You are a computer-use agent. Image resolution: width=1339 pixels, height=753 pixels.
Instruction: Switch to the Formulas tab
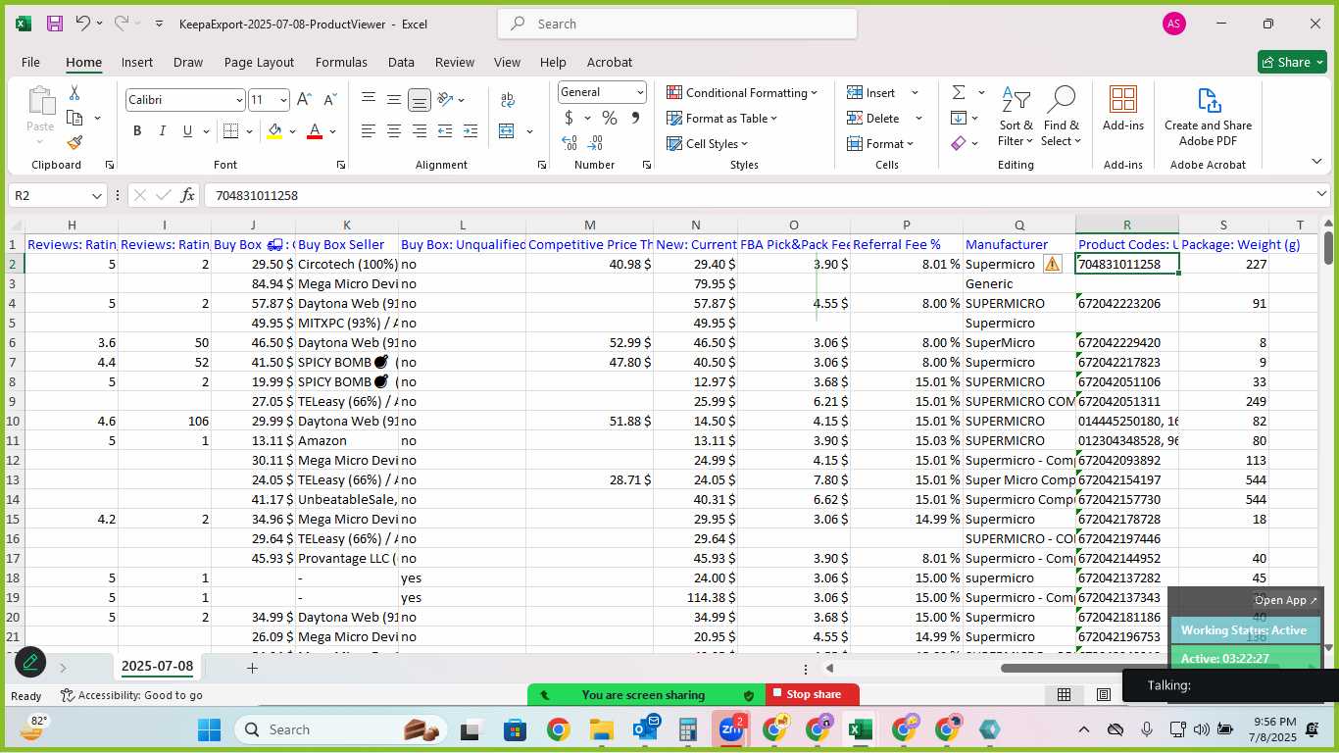pos(341,62)
